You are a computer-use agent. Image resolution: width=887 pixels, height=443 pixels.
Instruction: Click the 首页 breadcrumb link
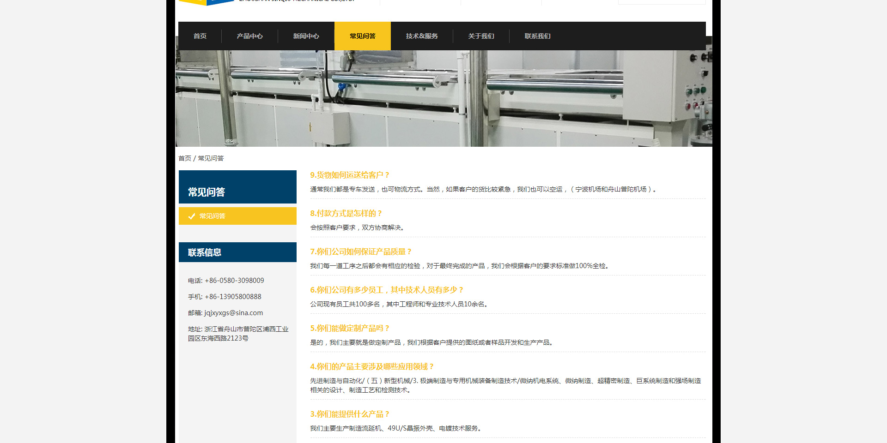point(185,158)
